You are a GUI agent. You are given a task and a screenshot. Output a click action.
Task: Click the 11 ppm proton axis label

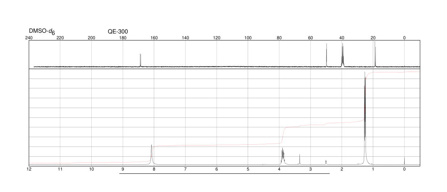click(x=60, y=169)
